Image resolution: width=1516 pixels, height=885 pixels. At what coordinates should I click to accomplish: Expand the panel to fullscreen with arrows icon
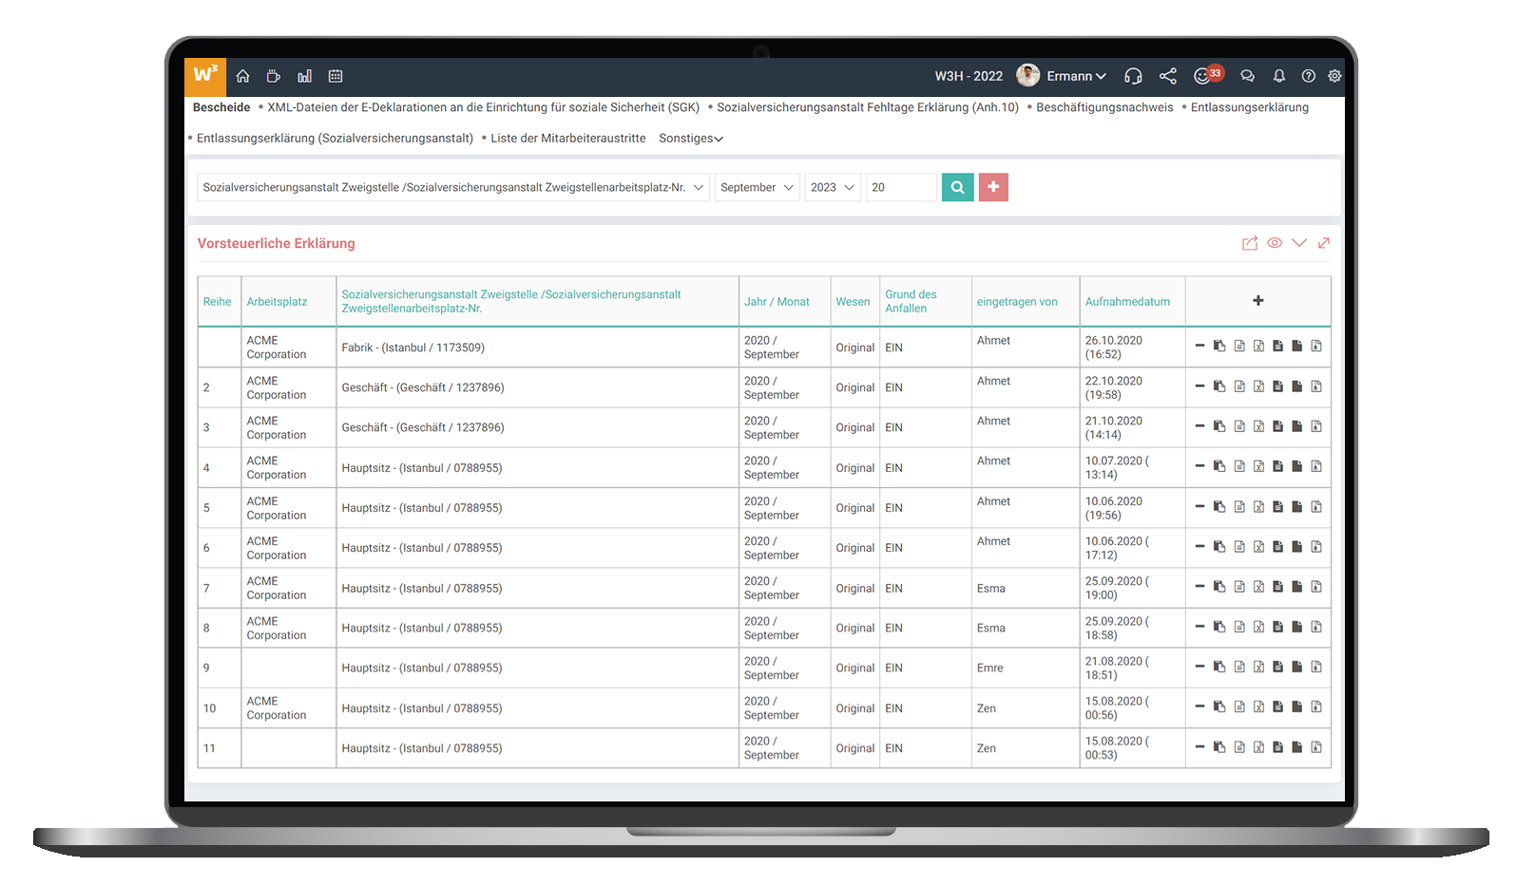[x=1324, y=243]
